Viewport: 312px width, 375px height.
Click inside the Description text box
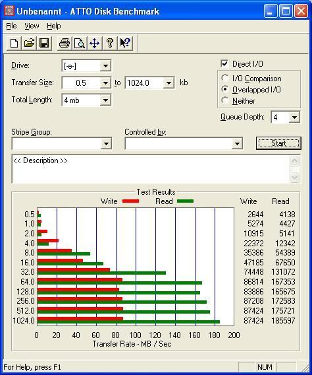(151, 169)
